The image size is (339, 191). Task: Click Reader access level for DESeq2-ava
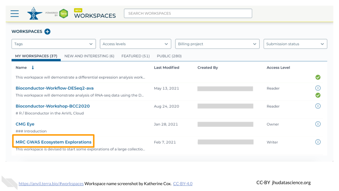[273, 88]
